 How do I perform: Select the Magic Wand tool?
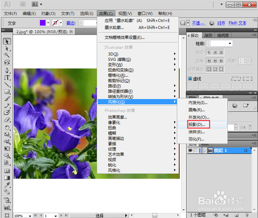pos(7,55)
